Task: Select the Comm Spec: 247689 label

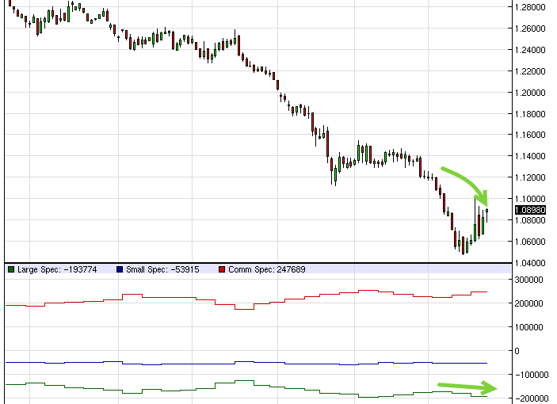Action: point(267,269)
